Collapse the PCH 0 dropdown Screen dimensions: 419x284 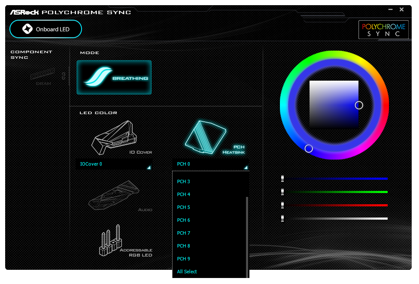coord(211,164)
